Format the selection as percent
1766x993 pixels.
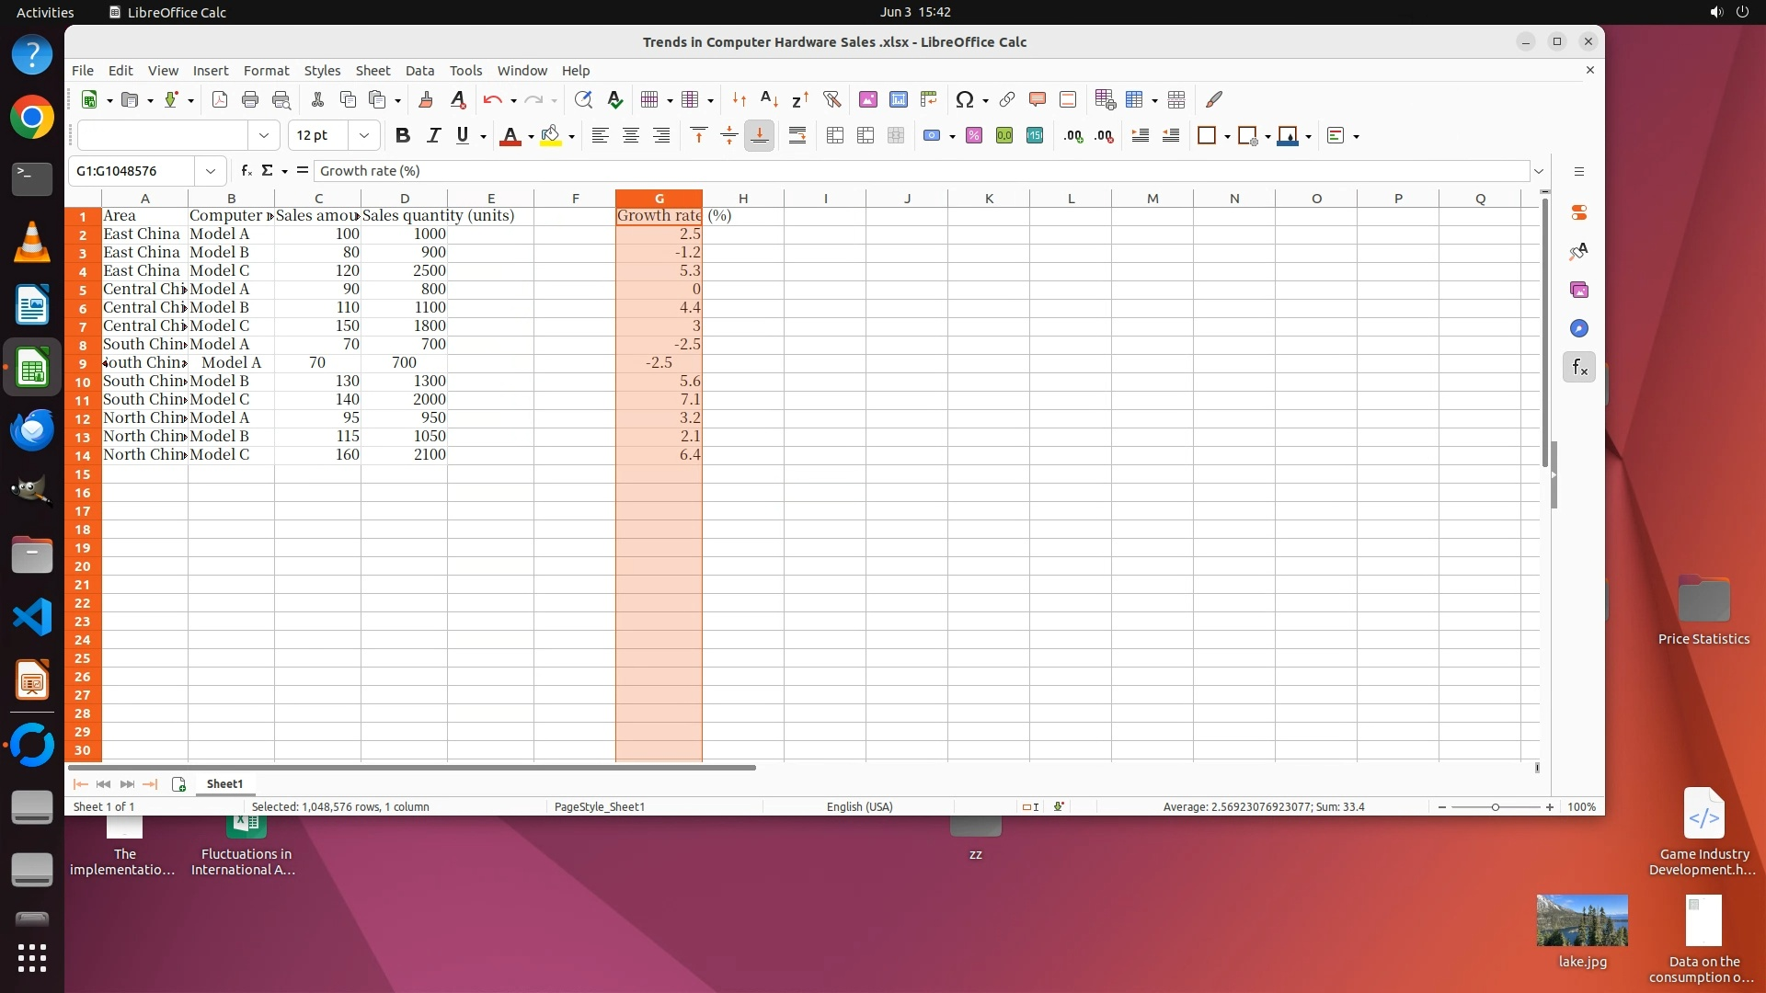pos(974,136)
